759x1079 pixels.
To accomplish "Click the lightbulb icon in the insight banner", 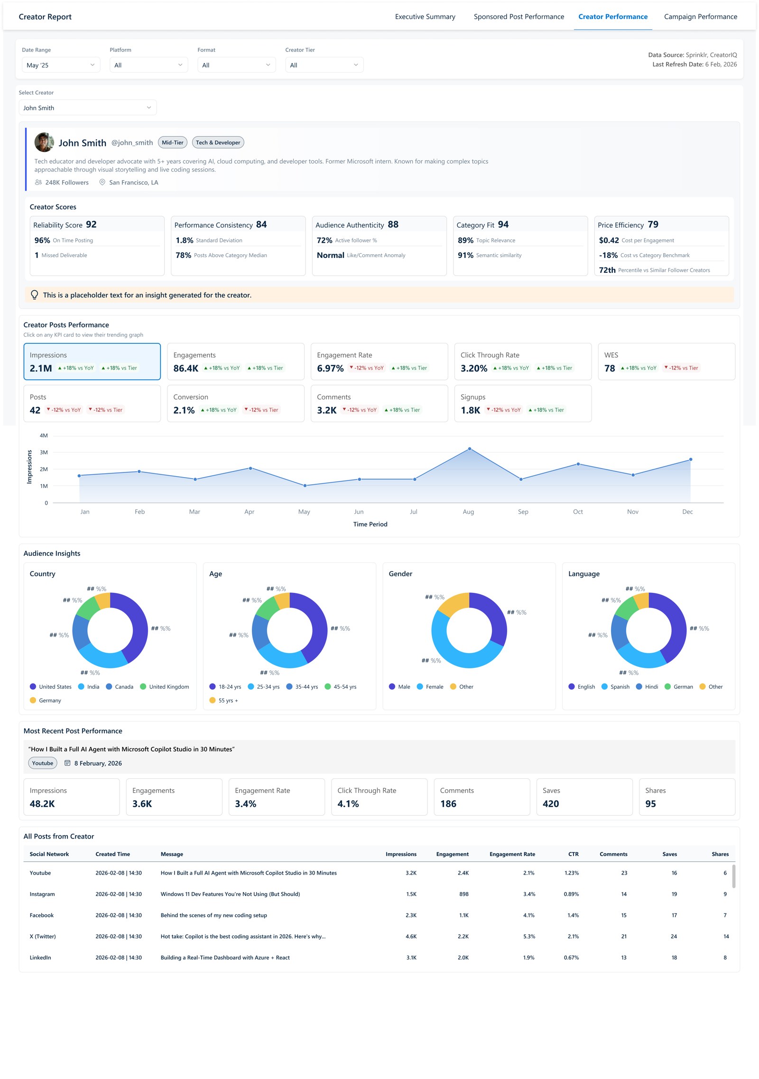I will click(x=35, y=295).
